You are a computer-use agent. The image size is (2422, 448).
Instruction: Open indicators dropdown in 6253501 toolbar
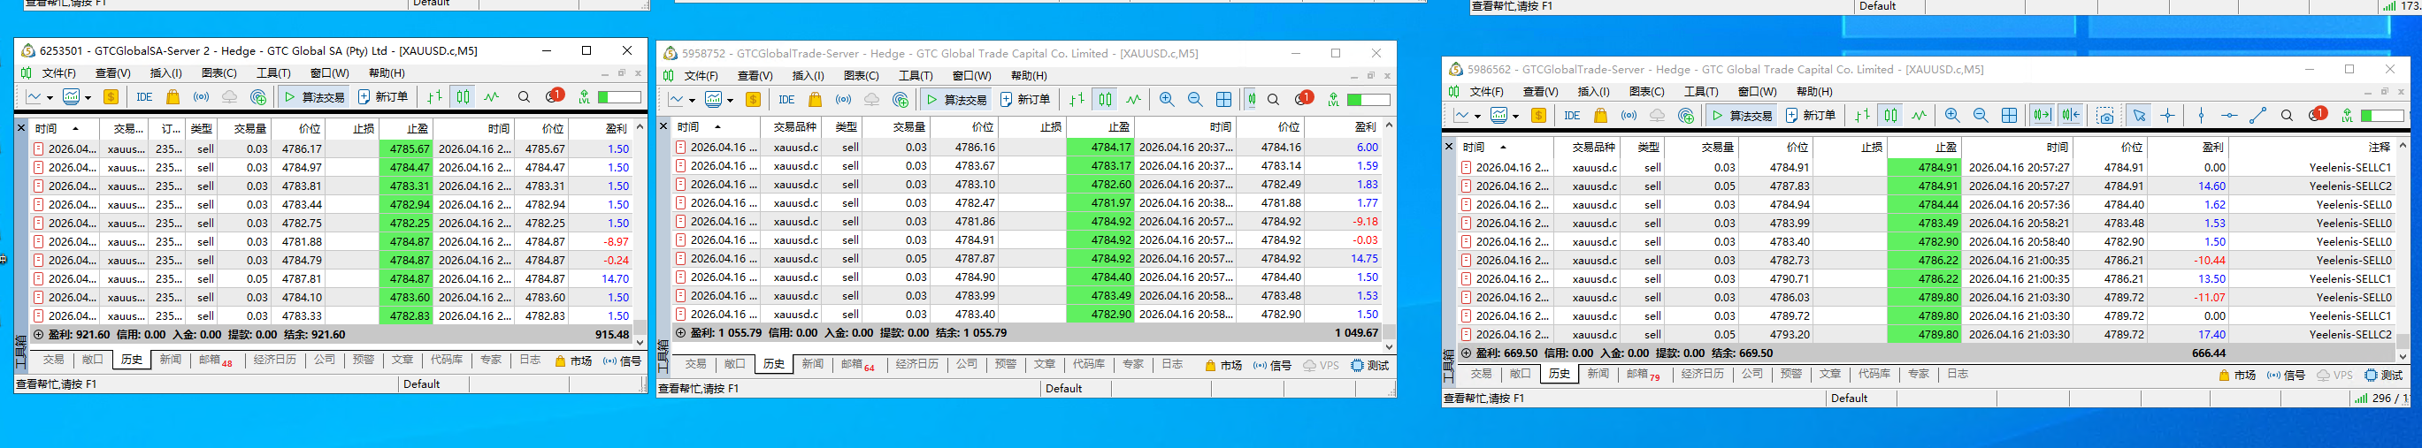88,98
